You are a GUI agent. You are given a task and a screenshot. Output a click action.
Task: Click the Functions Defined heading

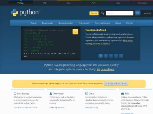(x=96, y=30)
